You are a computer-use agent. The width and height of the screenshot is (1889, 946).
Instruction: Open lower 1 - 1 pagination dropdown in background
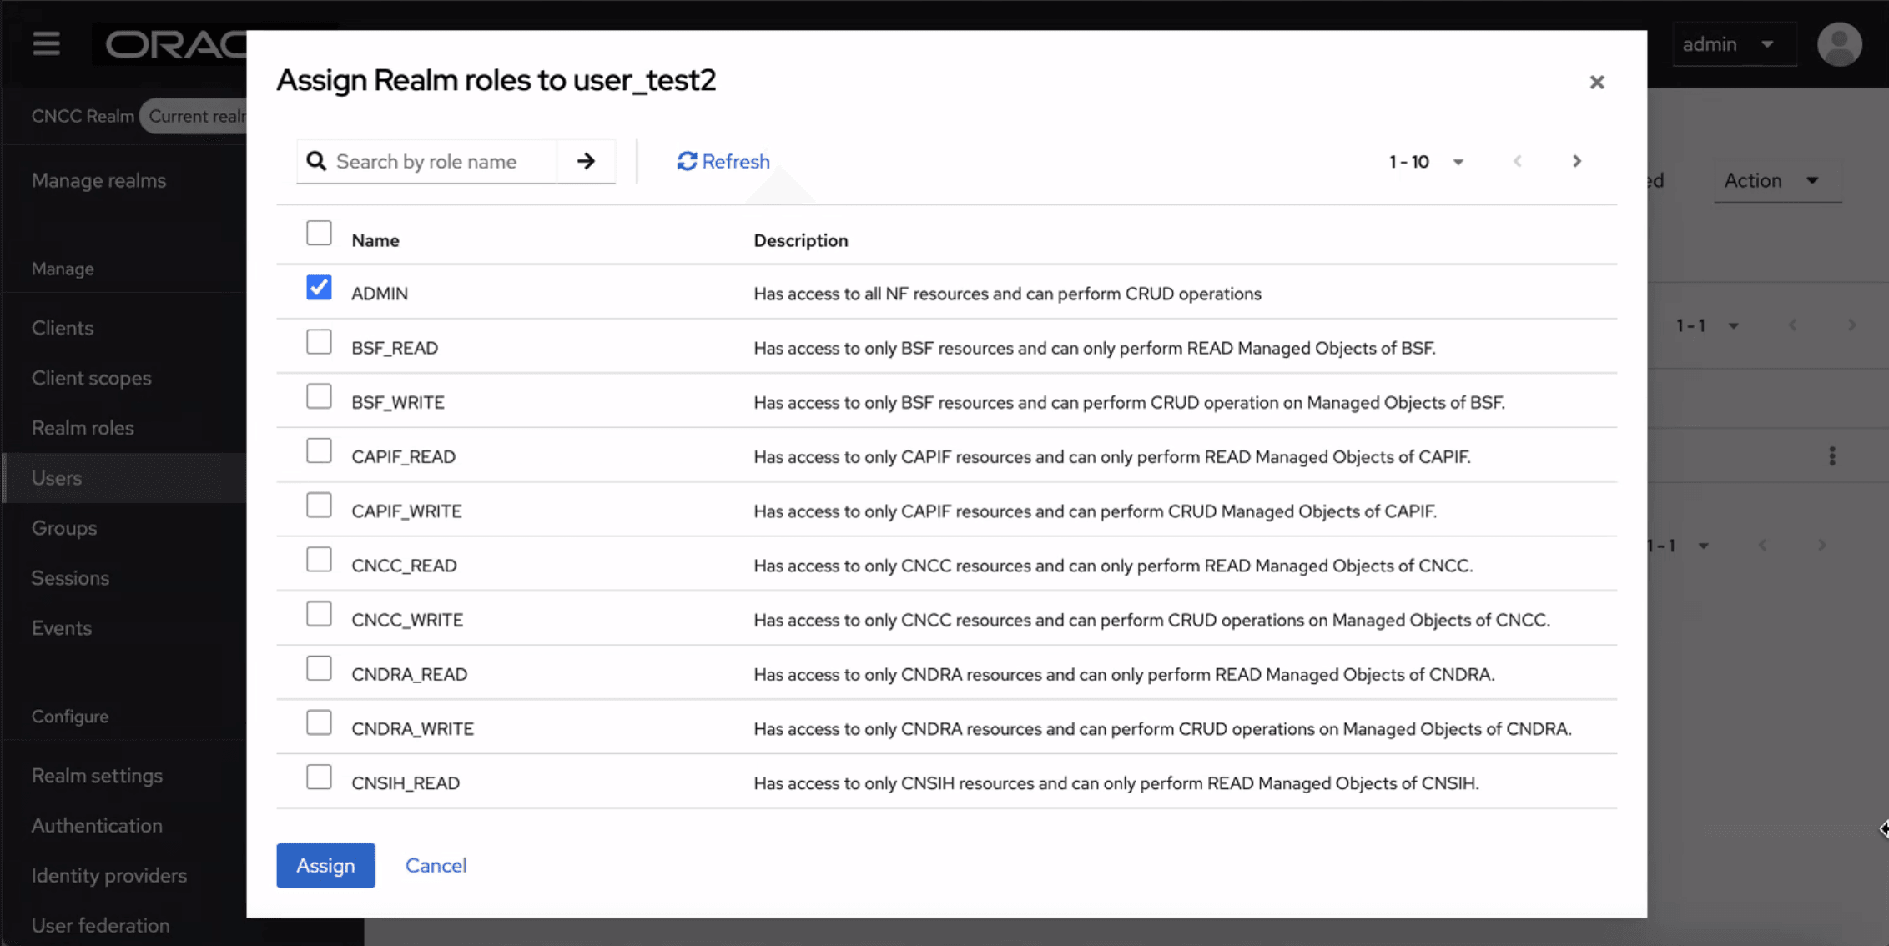(x=1677, y=546)
